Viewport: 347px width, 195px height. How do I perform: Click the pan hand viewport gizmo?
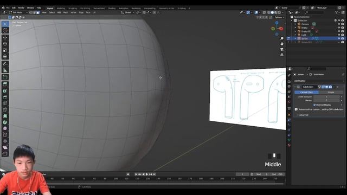tap(282, 44)
